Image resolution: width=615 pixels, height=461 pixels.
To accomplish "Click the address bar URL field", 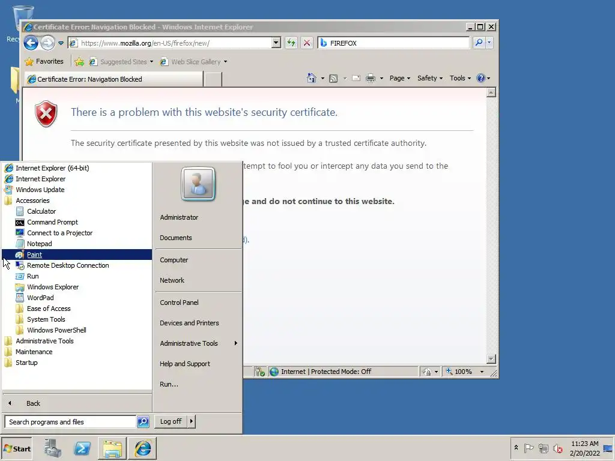I will click(169, 43).
